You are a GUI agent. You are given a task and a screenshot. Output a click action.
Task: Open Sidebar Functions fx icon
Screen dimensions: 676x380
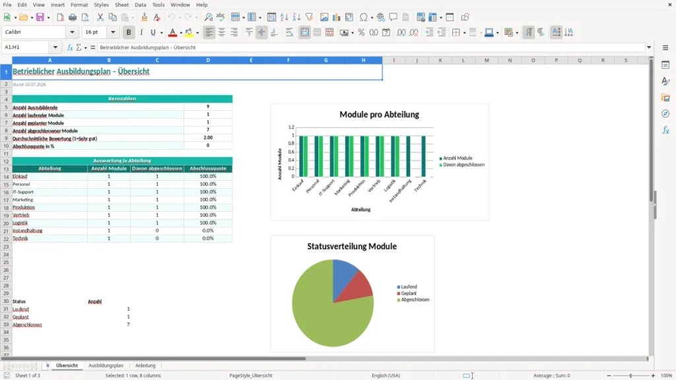point(665,130)
